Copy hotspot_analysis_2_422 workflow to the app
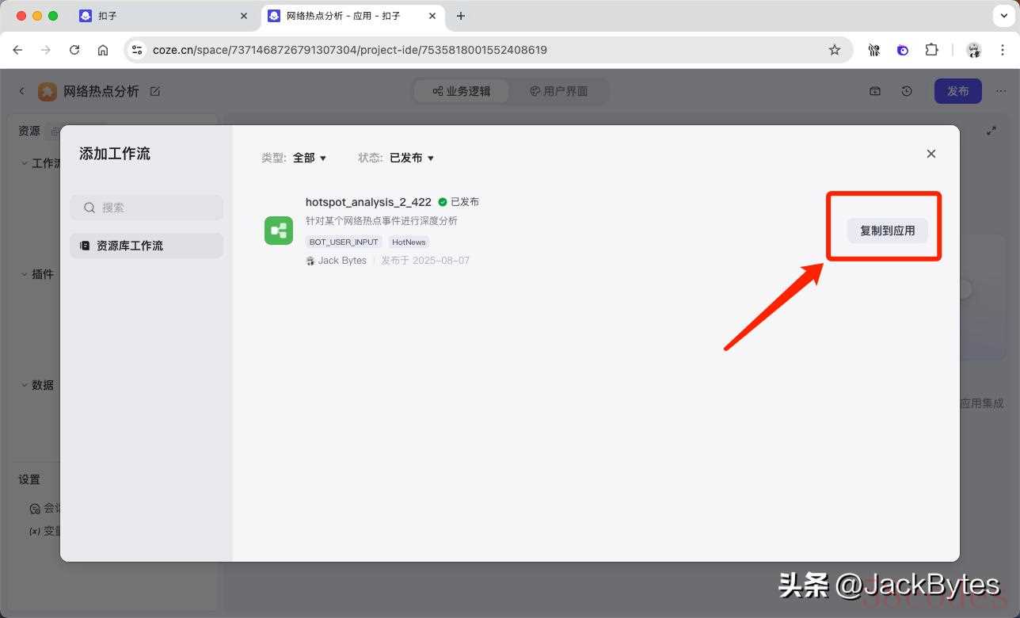 pyautogui.click(x=887, y=231)
